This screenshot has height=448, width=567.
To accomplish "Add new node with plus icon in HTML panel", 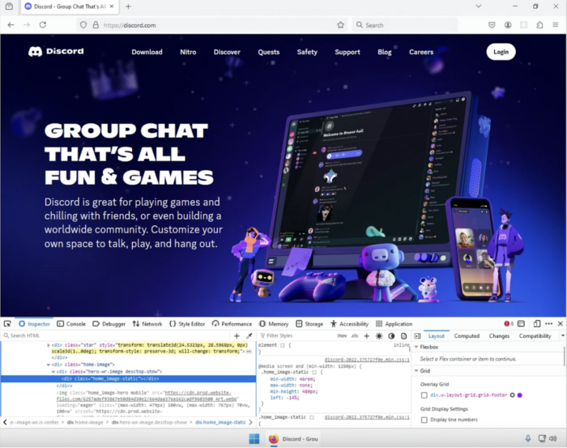I will click(x=237, y=335).
